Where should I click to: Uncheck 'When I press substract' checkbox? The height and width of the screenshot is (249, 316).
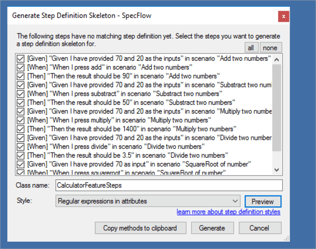(x=21, y=94)
